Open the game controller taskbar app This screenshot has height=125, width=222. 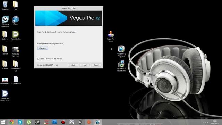point(72,122)
